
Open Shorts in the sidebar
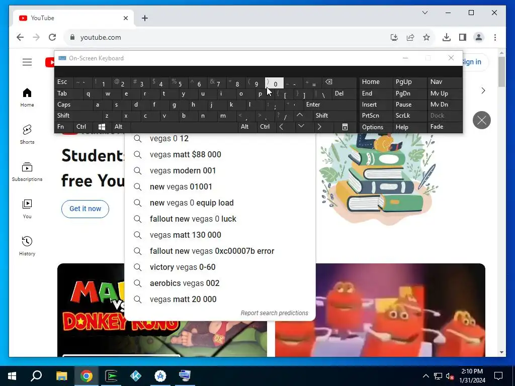[x=27, y=135]
